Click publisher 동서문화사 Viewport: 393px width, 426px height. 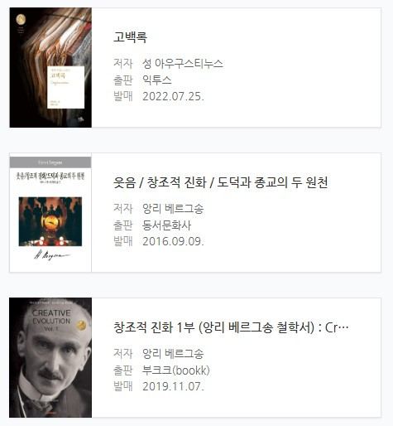(x=166, y=225)
